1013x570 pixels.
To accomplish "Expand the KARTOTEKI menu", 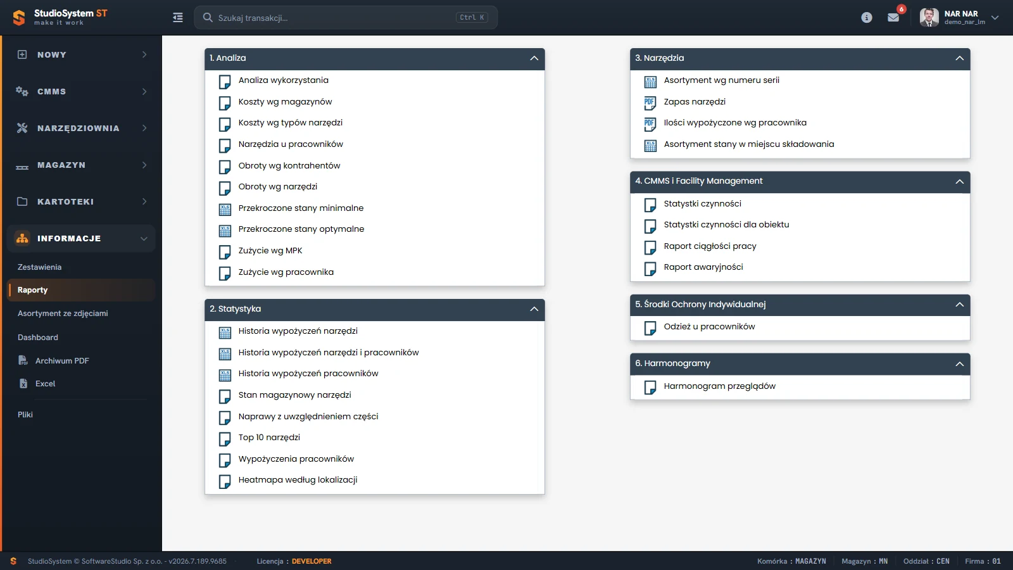I will tap(81, 201).
